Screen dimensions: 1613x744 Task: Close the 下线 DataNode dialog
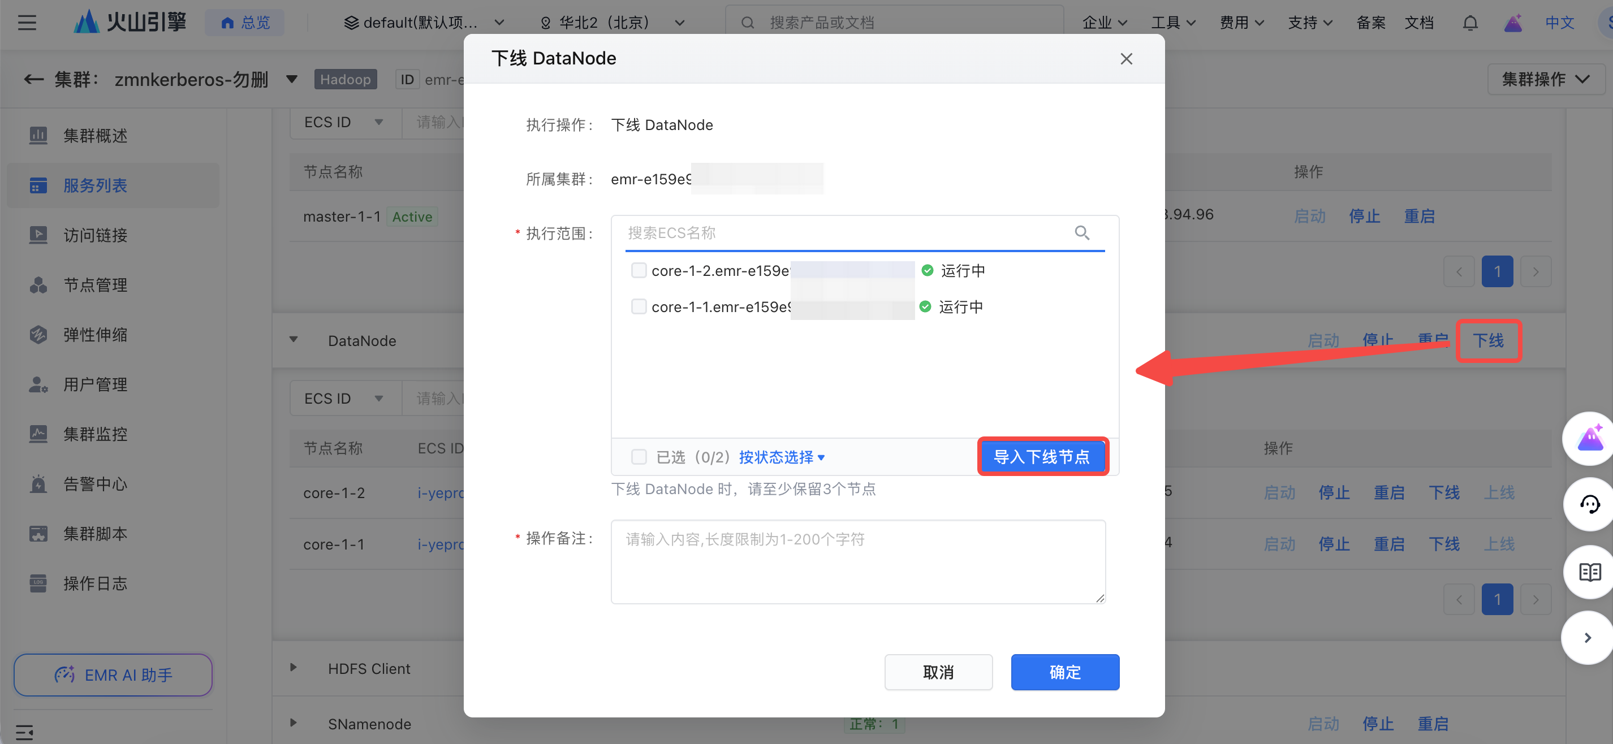pyautogui.click(x=1126, y=59)
